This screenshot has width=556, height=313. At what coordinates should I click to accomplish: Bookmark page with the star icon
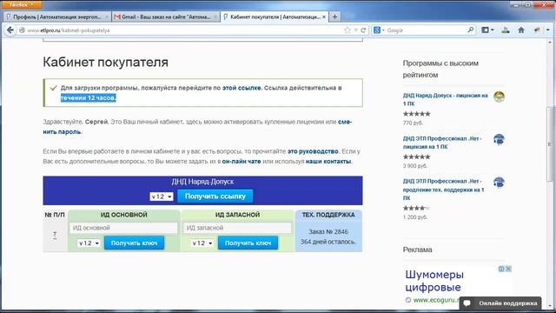(347, 30)
